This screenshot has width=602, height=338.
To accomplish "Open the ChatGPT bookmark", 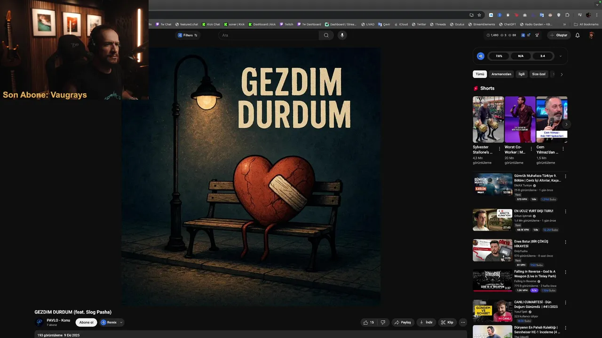I will [507, 24].
